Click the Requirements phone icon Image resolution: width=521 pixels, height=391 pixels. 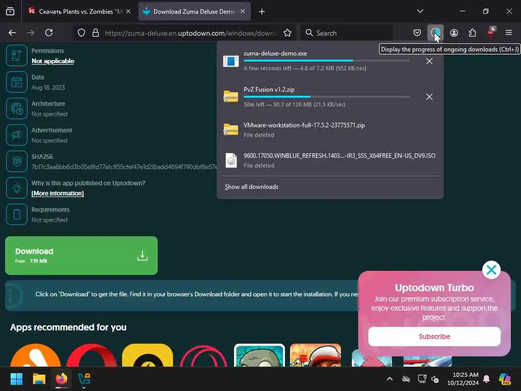[x=17, y=214]
